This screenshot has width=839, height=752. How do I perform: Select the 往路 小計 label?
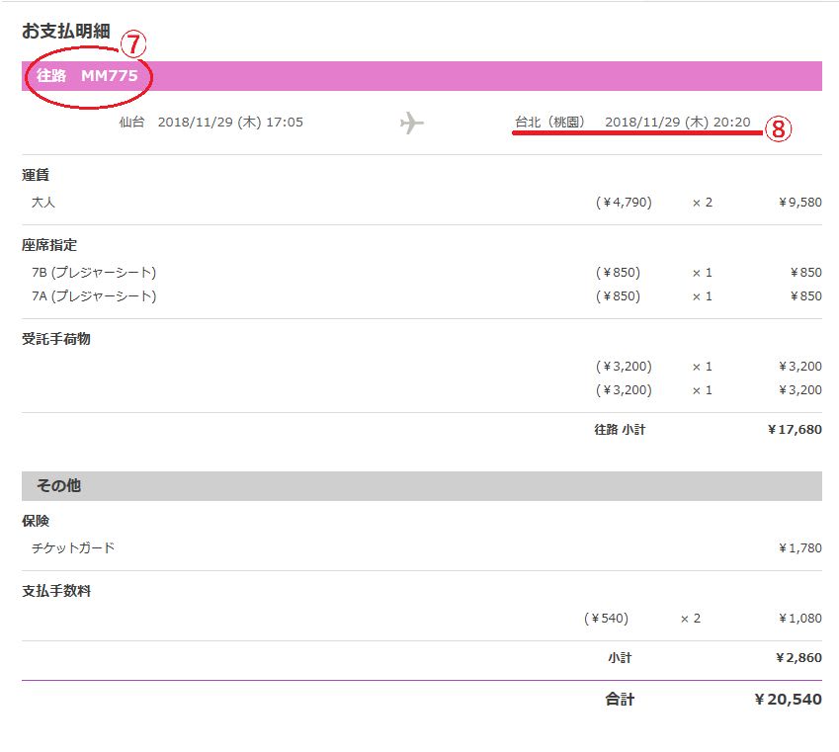tap(620, 429)
